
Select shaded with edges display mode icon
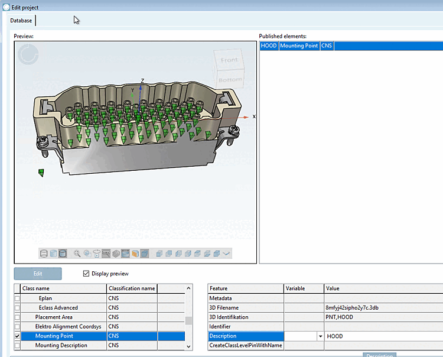pyautogui.click(x=63, y=254)
